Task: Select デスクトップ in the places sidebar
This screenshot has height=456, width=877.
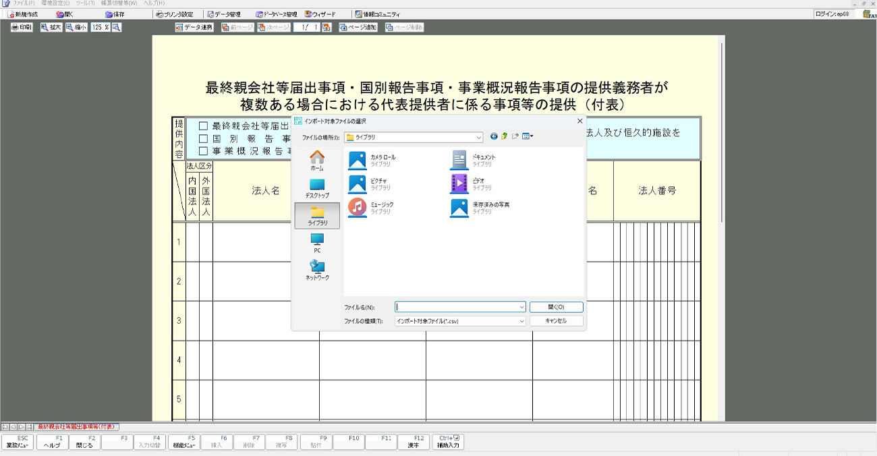Action: pos(317,188)
